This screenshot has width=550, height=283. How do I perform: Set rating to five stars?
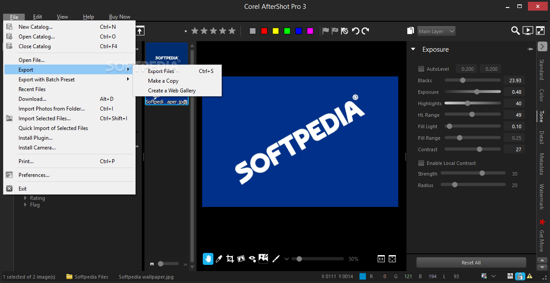[233, 31]
